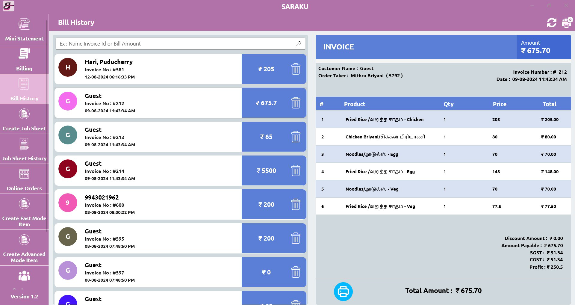The height and width of the screenshot is (305, 575).
Task: Click the H avatar for Hari, Puducherry
Action: 68,67
